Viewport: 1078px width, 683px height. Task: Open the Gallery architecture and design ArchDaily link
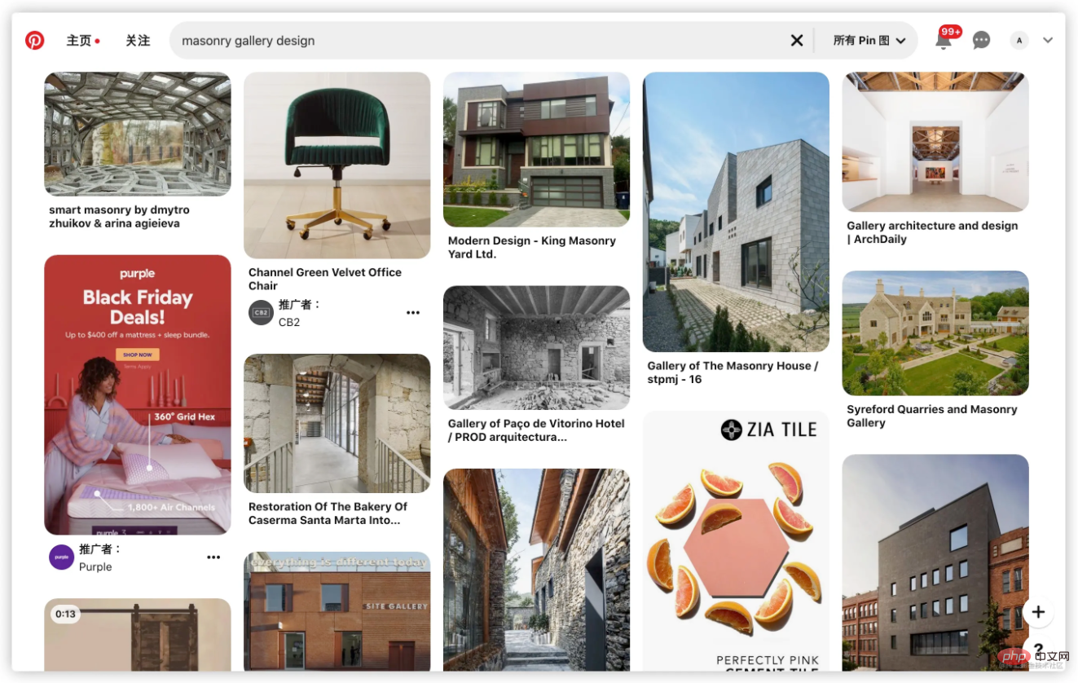932,232
